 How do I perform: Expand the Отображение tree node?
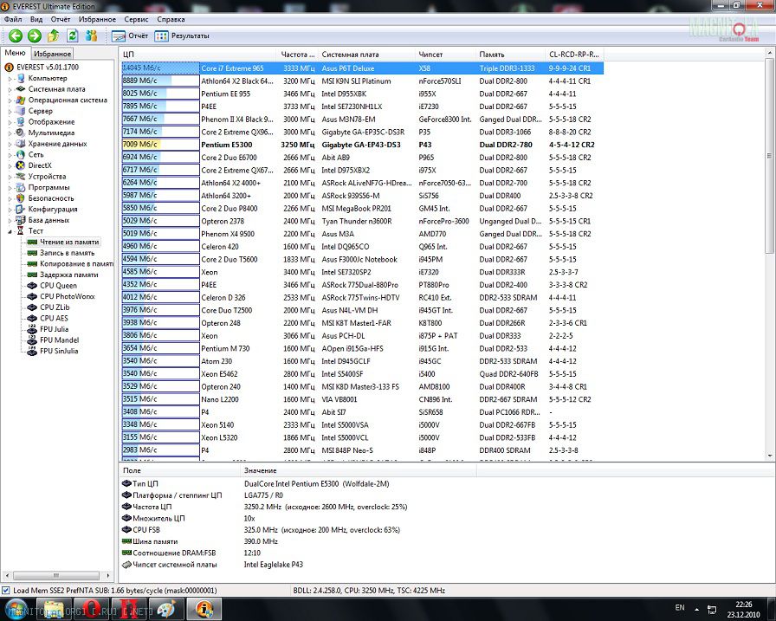10,122
